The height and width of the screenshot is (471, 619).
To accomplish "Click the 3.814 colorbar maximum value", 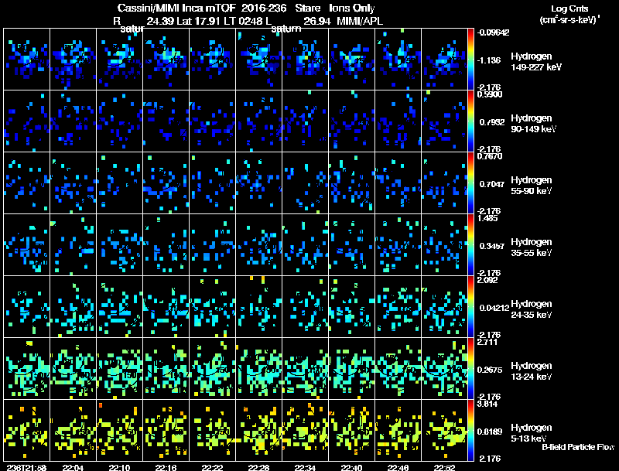I will pyautogui.click(x=487, y=404).
